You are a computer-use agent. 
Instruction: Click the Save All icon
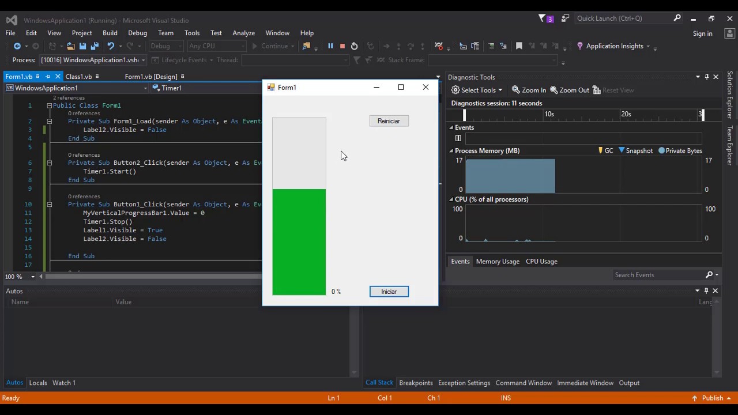click(95, 46)
